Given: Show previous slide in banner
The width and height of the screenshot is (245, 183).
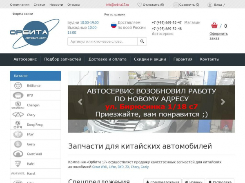Looking at the screenshot, I should pyautogui.click(x=80, y=102).
